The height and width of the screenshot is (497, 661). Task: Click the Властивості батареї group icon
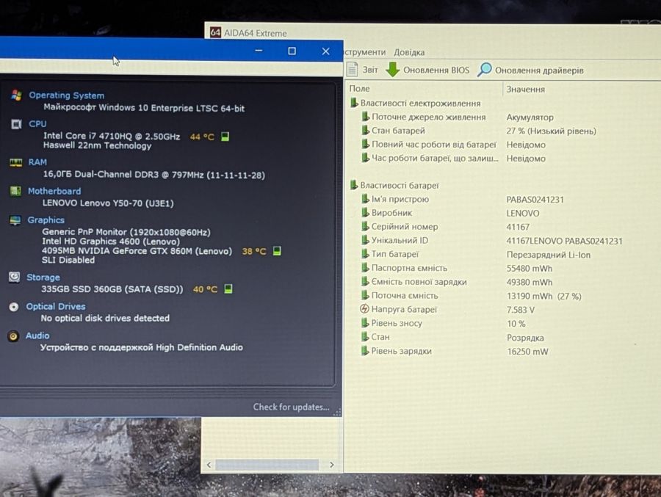point(354,185)
